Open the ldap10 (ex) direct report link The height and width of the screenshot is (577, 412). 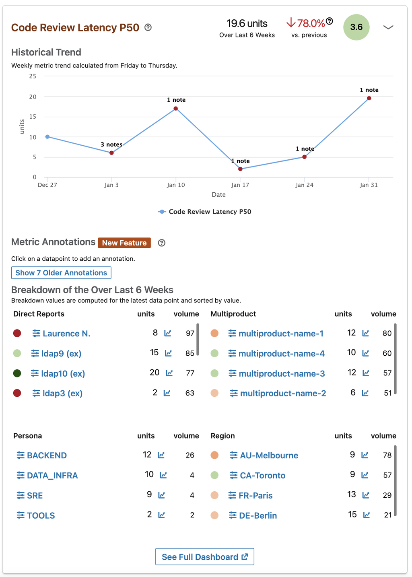(63, 373)
